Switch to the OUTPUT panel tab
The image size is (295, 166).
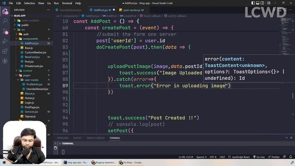point(77,138)
